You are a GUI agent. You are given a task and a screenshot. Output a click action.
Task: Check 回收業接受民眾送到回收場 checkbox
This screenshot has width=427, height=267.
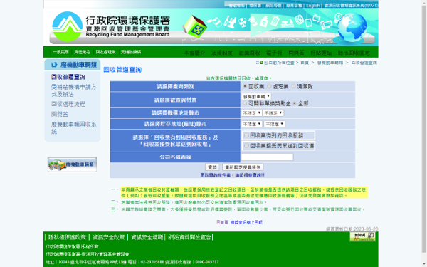pyautogui.click(x=246, y=146)
